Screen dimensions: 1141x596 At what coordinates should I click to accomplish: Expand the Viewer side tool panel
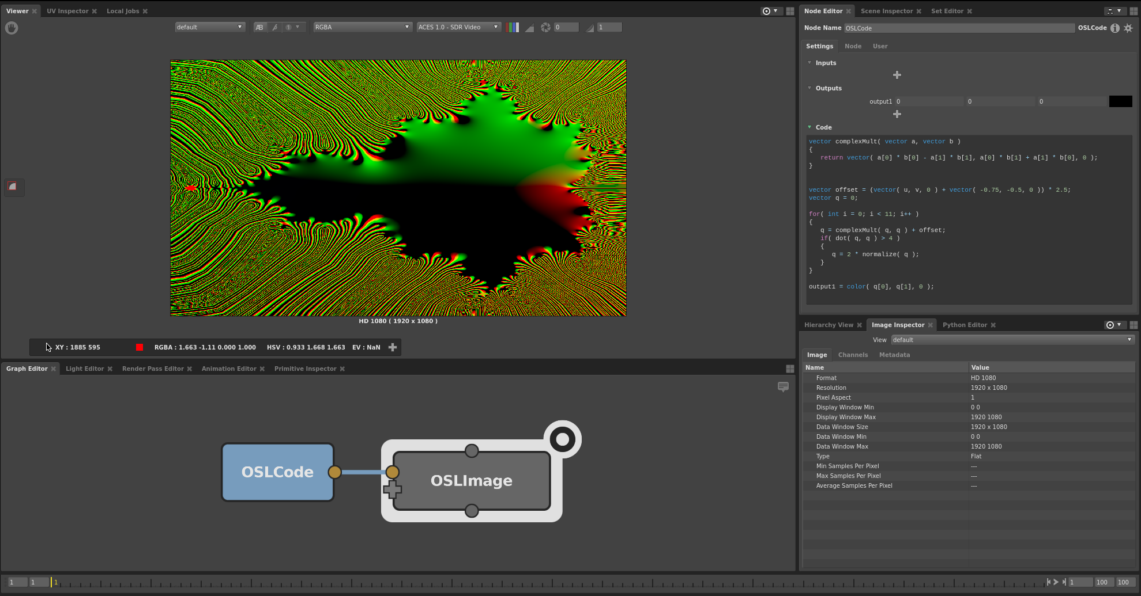coord(13,187)
